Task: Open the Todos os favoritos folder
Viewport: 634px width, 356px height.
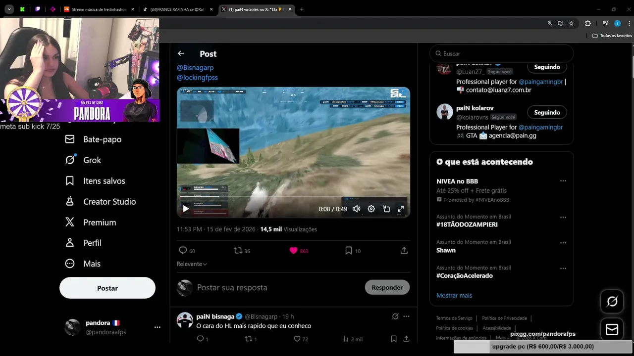Action: pyautogui.click(x=612, y=36)
